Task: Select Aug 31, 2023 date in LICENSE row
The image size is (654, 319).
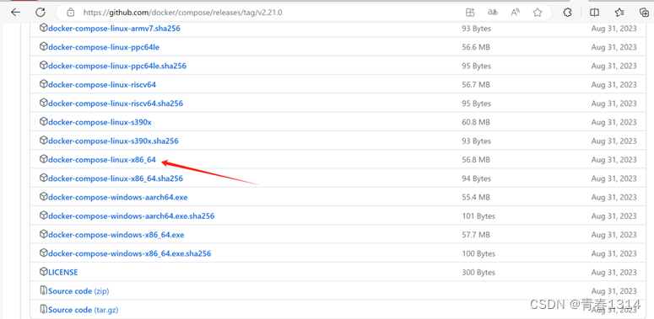Action: click(x=614, y=273)
